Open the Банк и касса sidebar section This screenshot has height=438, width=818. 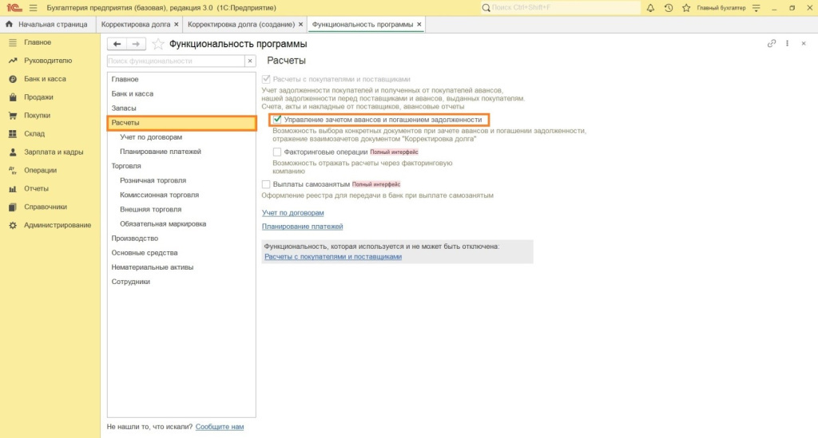(45, 79)
